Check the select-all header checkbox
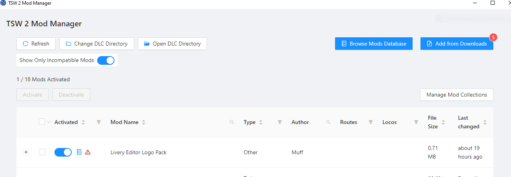The width and height of the screenshot is (511, 177). coord(42,122)
